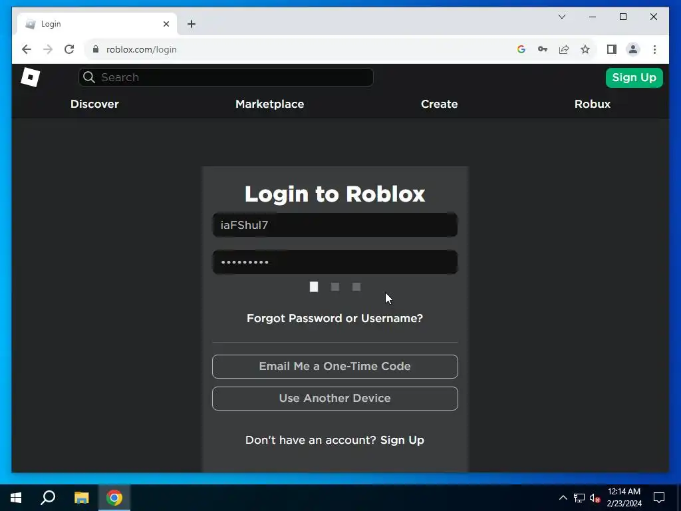Click the Roblox Search field
The height and width of the screenshot is (511, 681).
coord(226,77)
